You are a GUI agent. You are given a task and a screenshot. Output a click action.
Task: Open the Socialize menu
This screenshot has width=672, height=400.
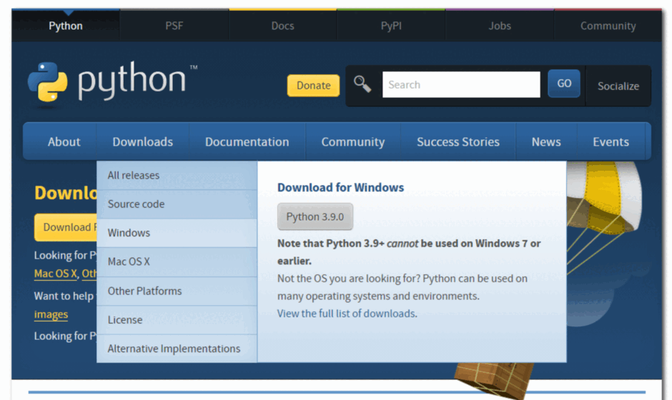coord(618,86)
